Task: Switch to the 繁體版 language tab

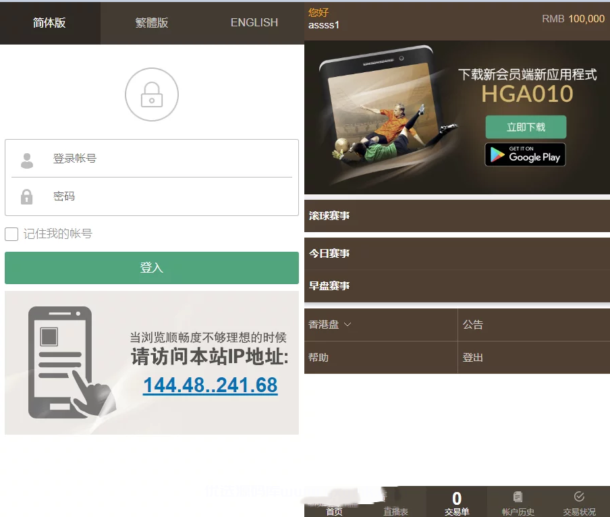Action: coord(152,23)
